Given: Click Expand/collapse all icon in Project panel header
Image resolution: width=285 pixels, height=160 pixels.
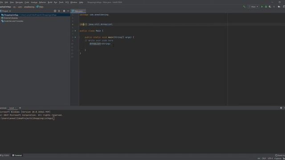Looking at the screenshot, I should point(59,11).
